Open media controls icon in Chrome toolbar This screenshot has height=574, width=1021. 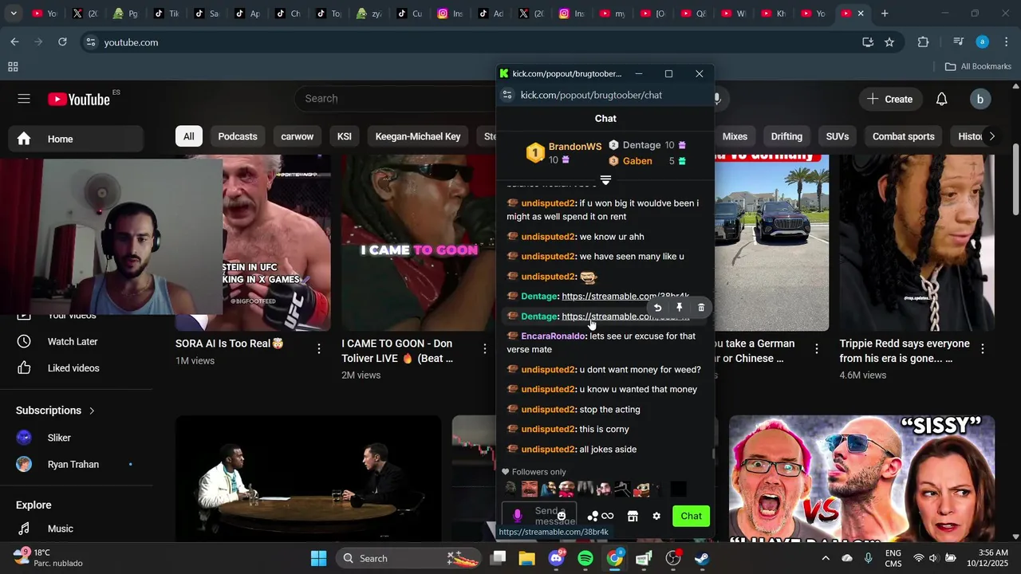(958, 42)
